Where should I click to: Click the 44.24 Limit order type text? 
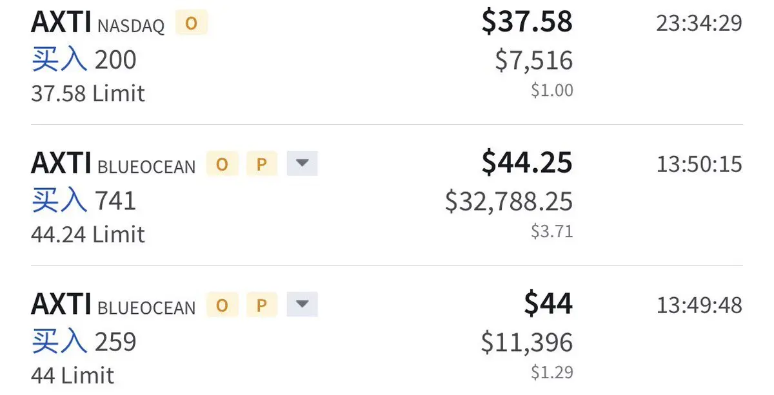pos(88,234)
